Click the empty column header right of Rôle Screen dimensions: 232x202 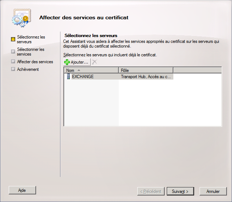197,70
